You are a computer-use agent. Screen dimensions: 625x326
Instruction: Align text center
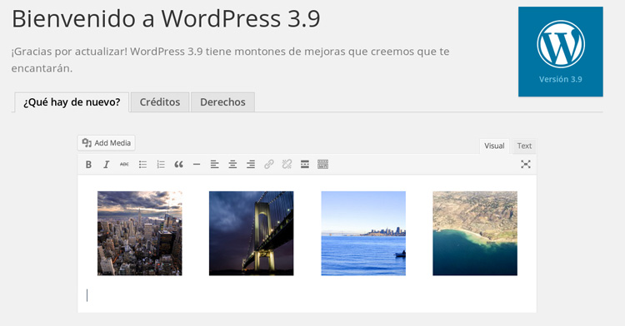(232, 164)
